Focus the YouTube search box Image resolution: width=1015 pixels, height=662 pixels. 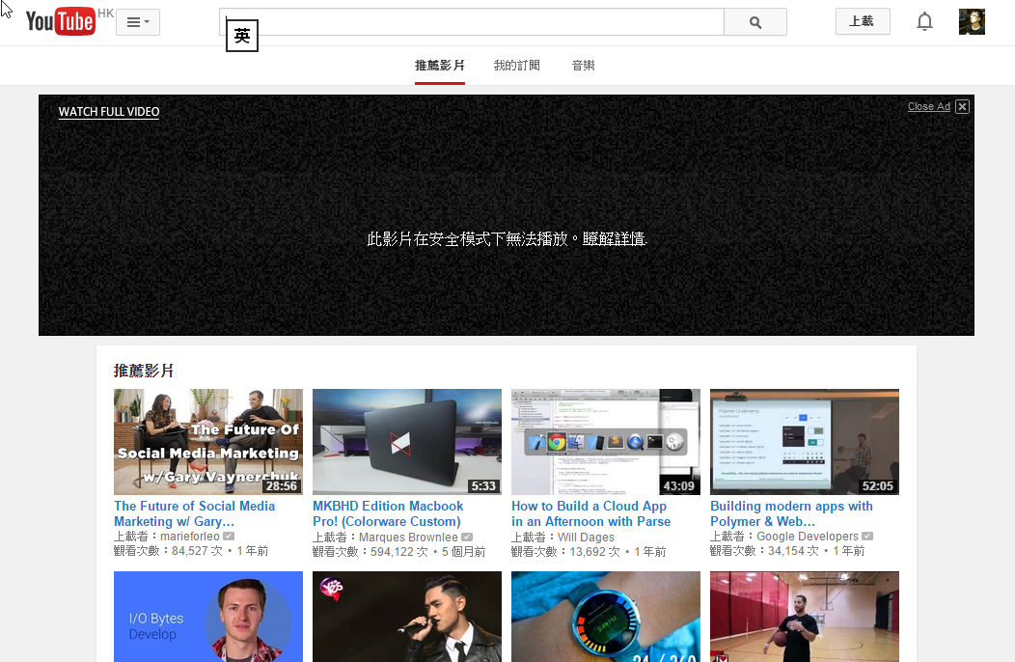coord(471,22)
